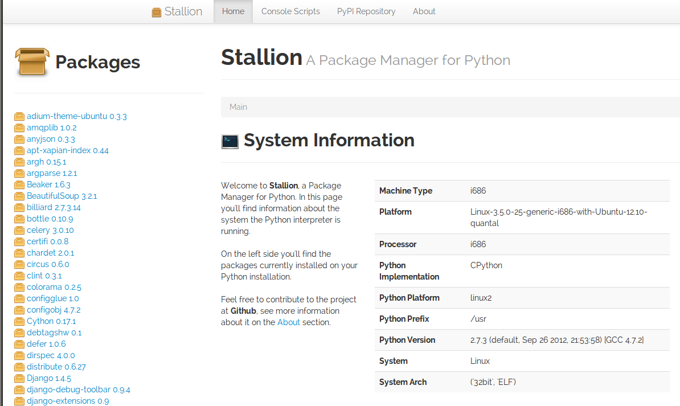Follow the About link in the welcome text
The height and width of the screenshot is (406, 680).
coord(288,322)
